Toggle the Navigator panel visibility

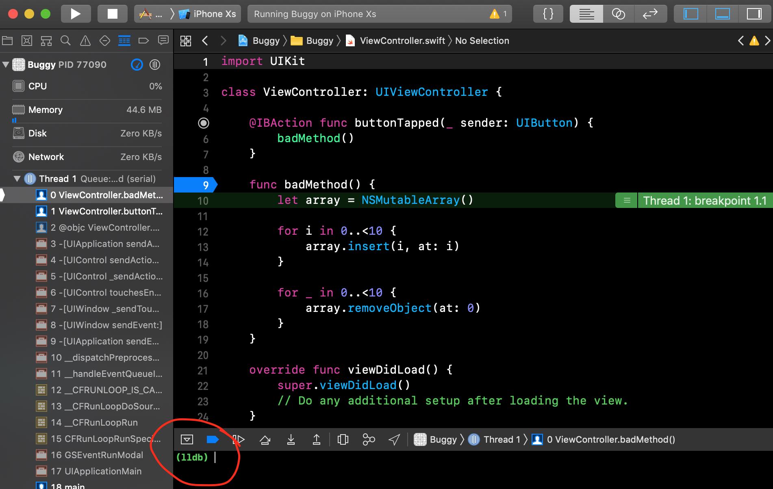[x=690, y=14]
